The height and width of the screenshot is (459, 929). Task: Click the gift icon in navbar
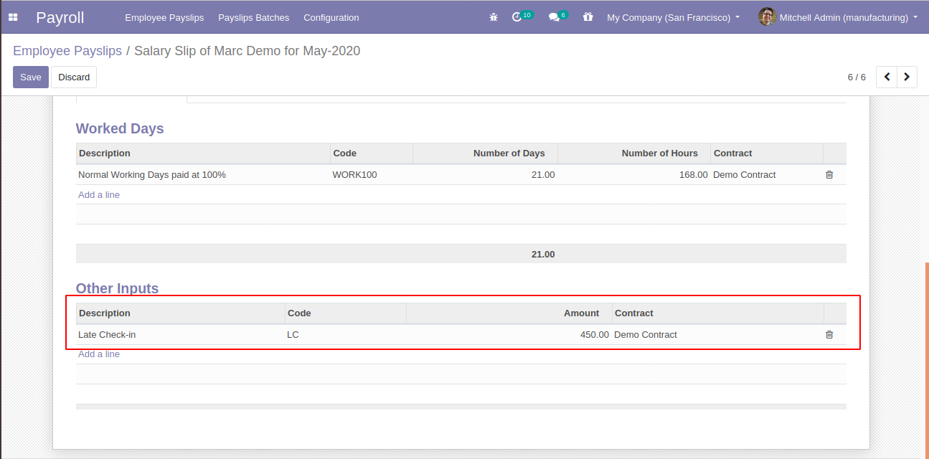pyautogui.click(x=588, y=17)
